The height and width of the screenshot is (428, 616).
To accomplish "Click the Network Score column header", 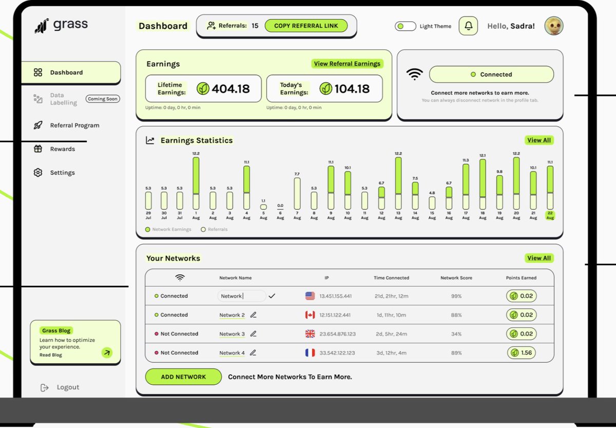I will [x=456, y=278].
